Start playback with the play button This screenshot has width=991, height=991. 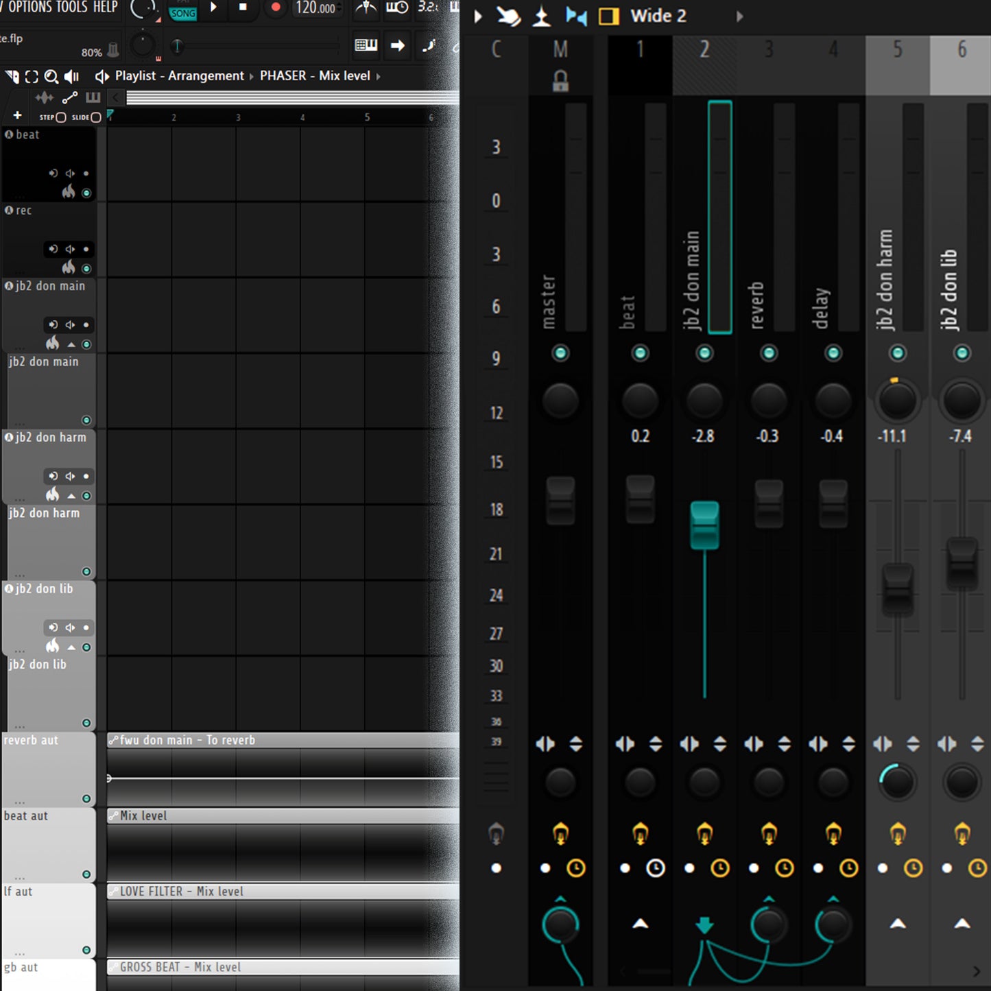[x=213, y=8]
